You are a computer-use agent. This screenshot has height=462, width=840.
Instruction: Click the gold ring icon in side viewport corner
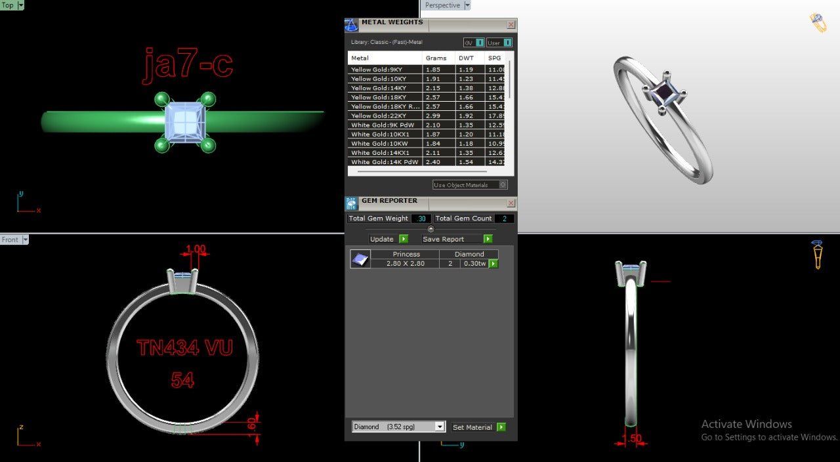(x=818, y=255)
